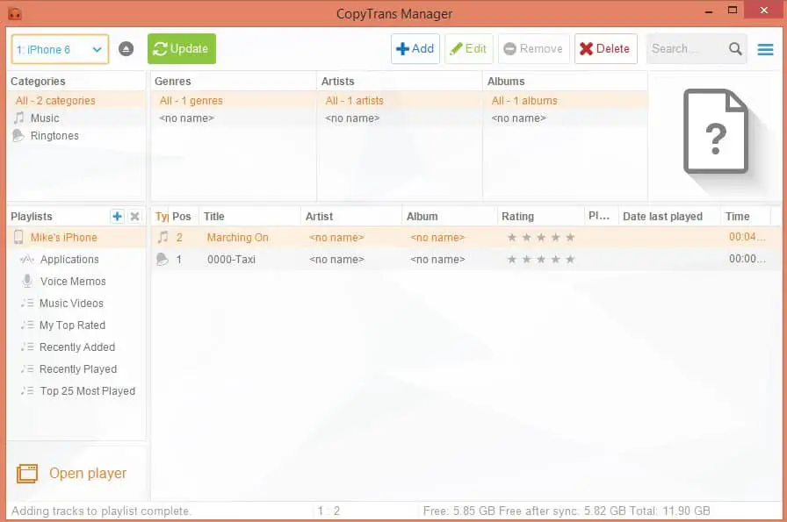Image resolution: width=787 pixels, height=522 pixels.
Task: Select the <no name> artist entry in Artists panel
Action: [x=400, y=118]
